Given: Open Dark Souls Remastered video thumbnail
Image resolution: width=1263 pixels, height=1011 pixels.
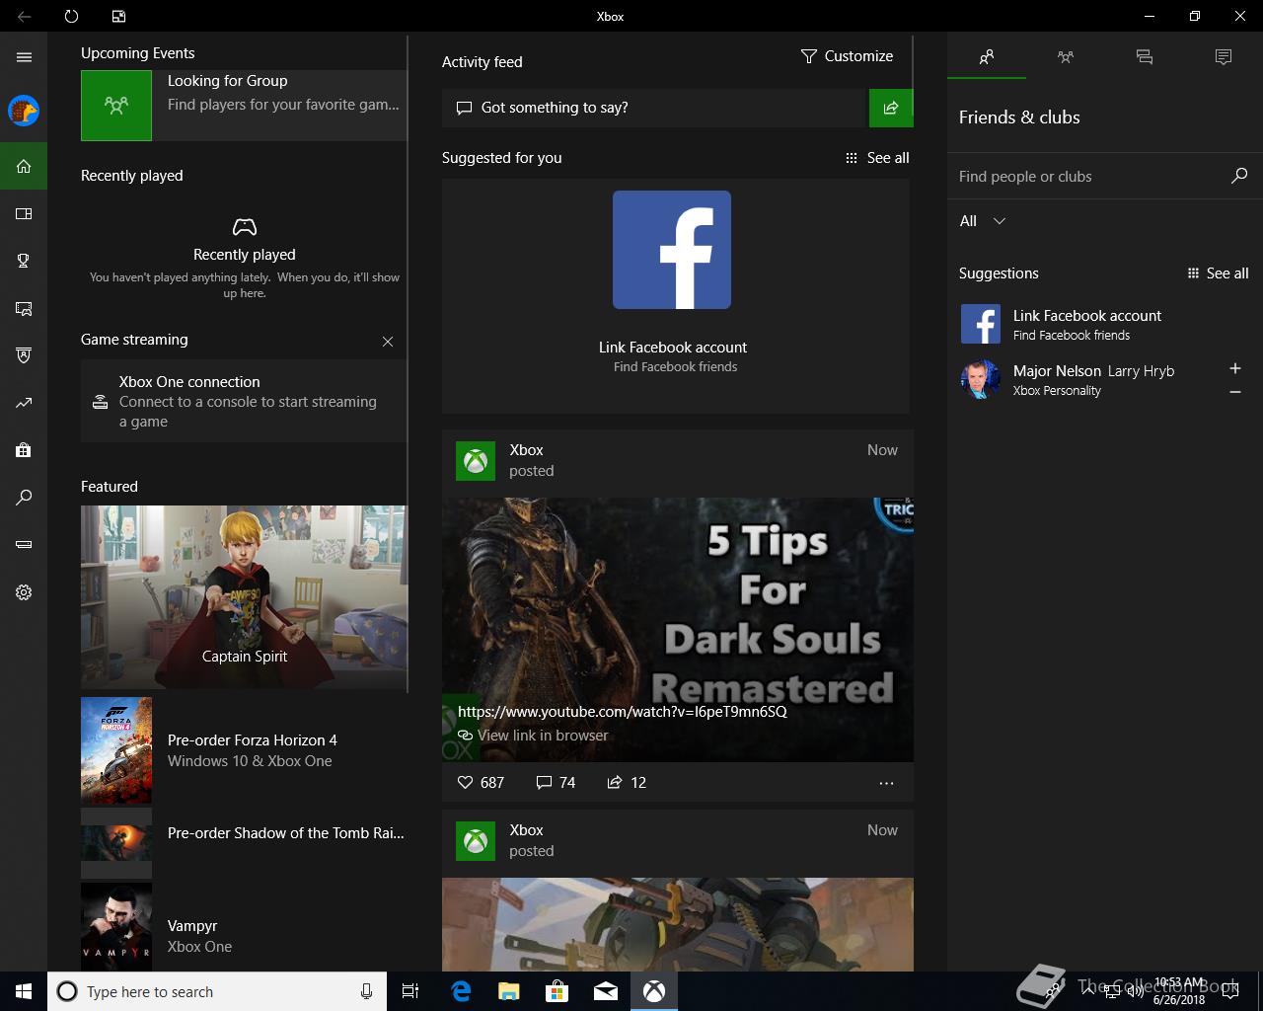Looking at the screenshot, I should [x=678, y=629].
